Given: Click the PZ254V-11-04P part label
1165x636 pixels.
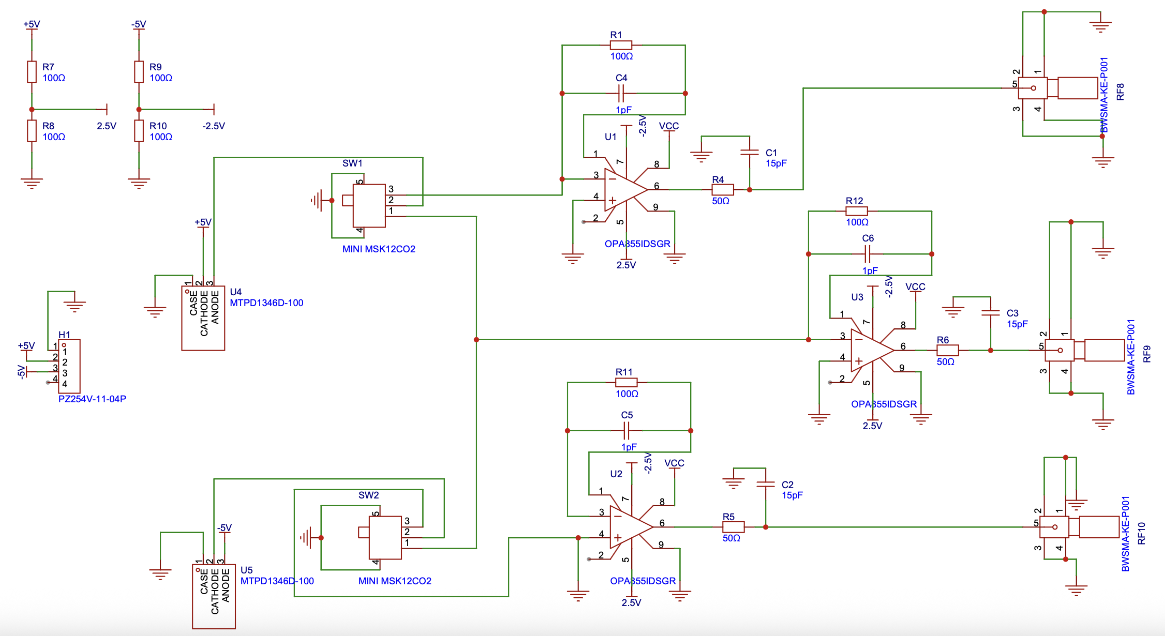Looking at the screenshot, I should (x=92, y=399).
